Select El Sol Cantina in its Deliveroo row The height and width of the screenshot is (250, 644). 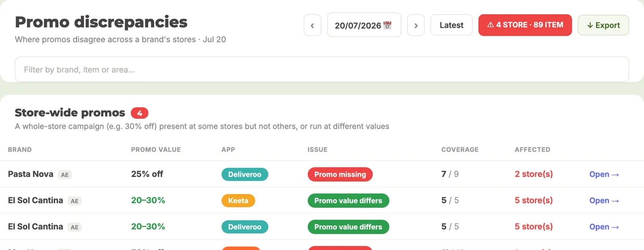[x=35, y=226]
